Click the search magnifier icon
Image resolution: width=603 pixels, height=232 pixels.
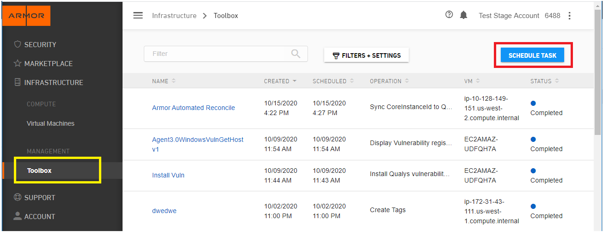tap(296, 54)
